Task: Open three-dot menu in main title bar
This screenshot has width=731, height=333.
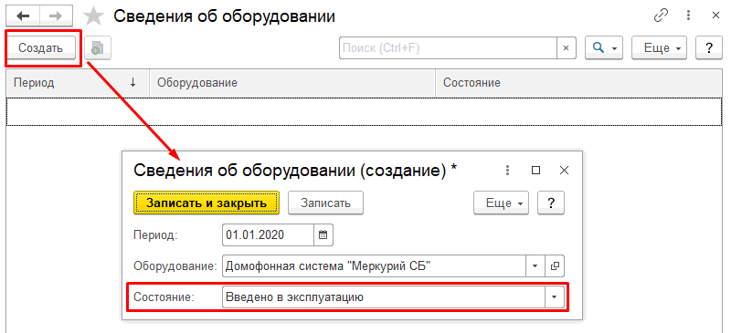Action: tap(689, 16)
